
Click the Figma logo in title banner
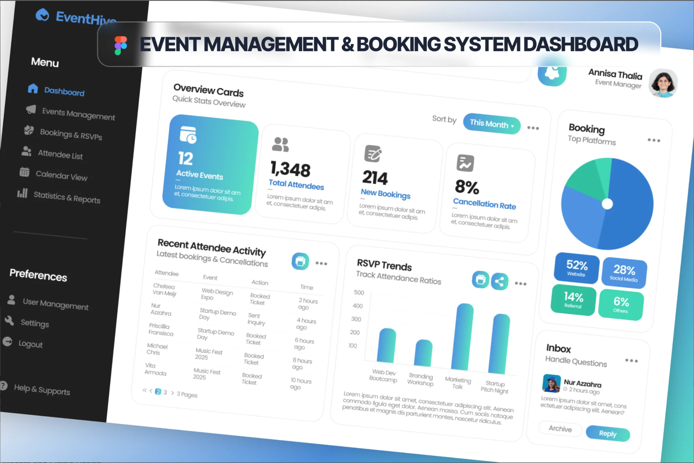121,46
